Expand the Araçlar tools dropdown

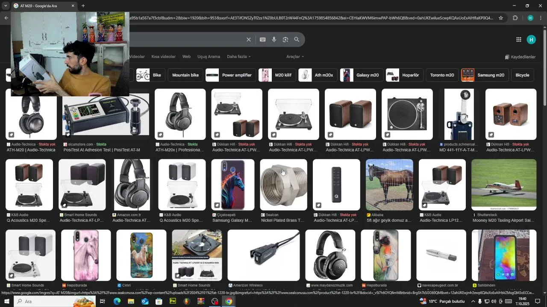tap(295, 57)
